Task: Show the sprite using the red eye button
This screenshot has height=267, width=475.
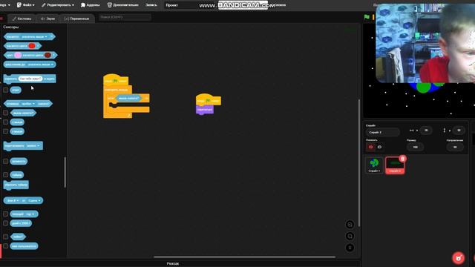Action: [x=371, y=147]
